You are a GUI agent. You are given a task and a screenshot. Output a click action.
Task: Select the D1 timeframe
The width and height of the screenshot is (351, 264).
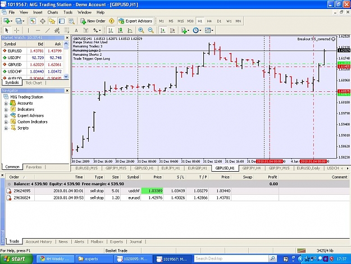coord(219,21)
